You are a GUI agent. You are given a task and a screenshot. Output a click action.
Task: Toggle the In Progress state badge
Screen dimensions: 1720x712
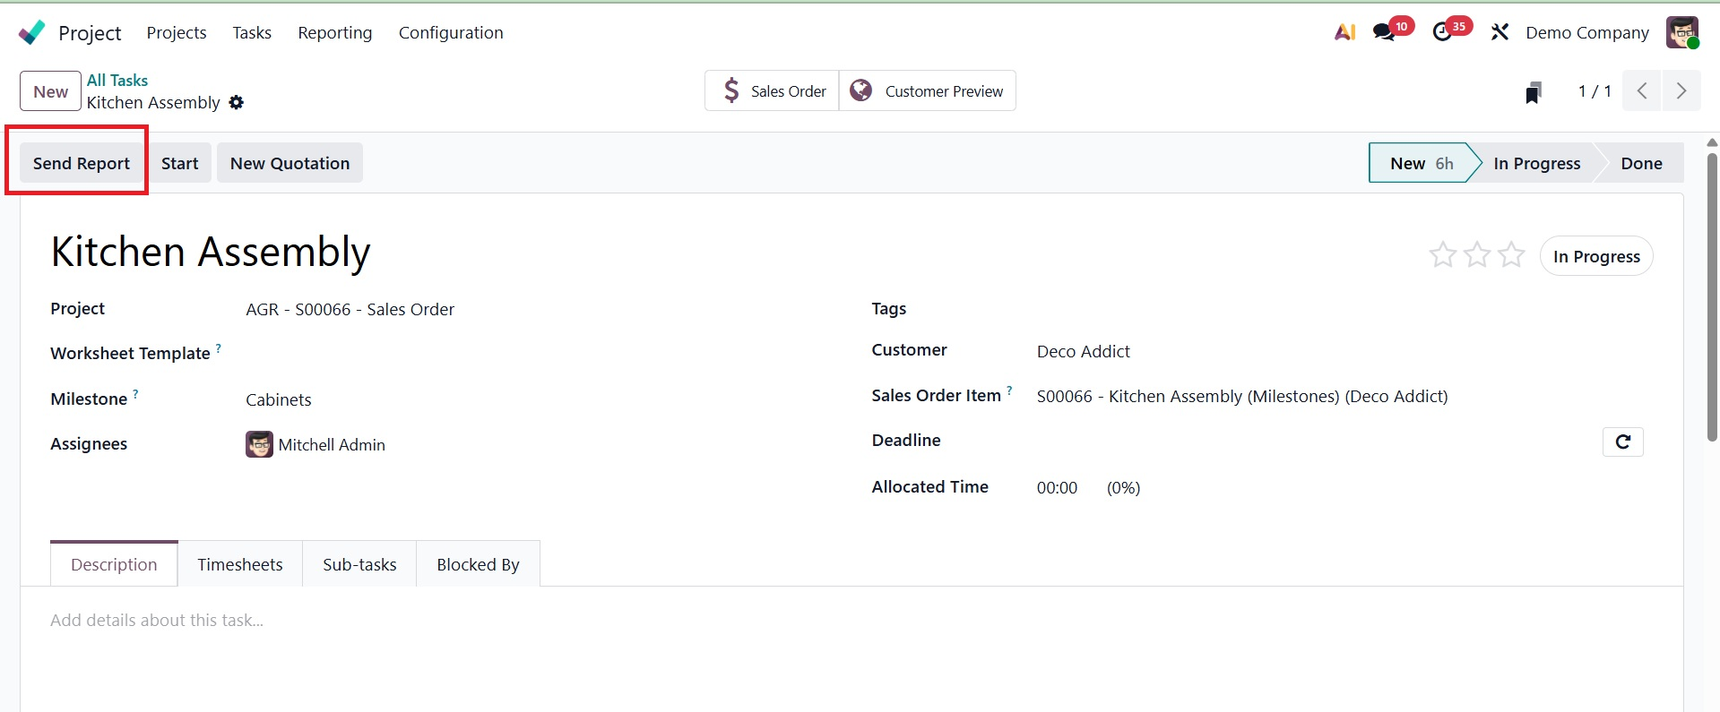[1596, 256]
